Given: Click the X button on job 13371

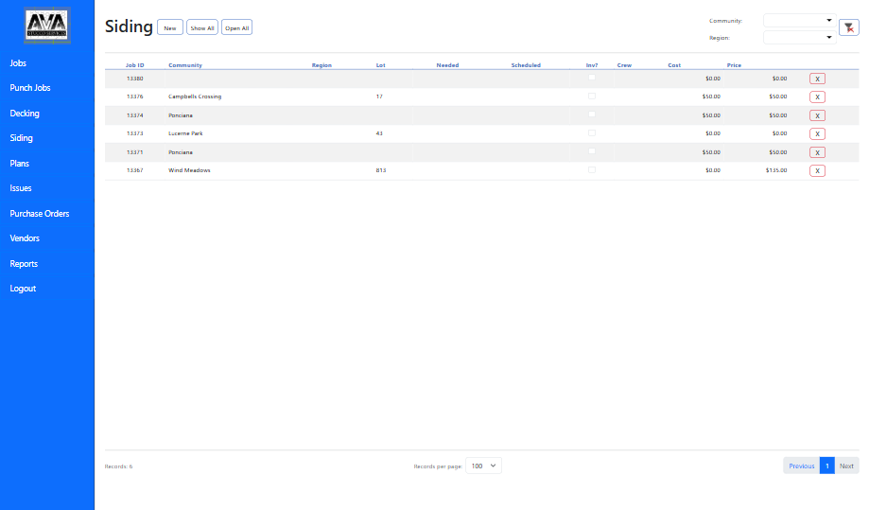Looking at the screenshot, I should pyautogui.click(x=817, y=152).
